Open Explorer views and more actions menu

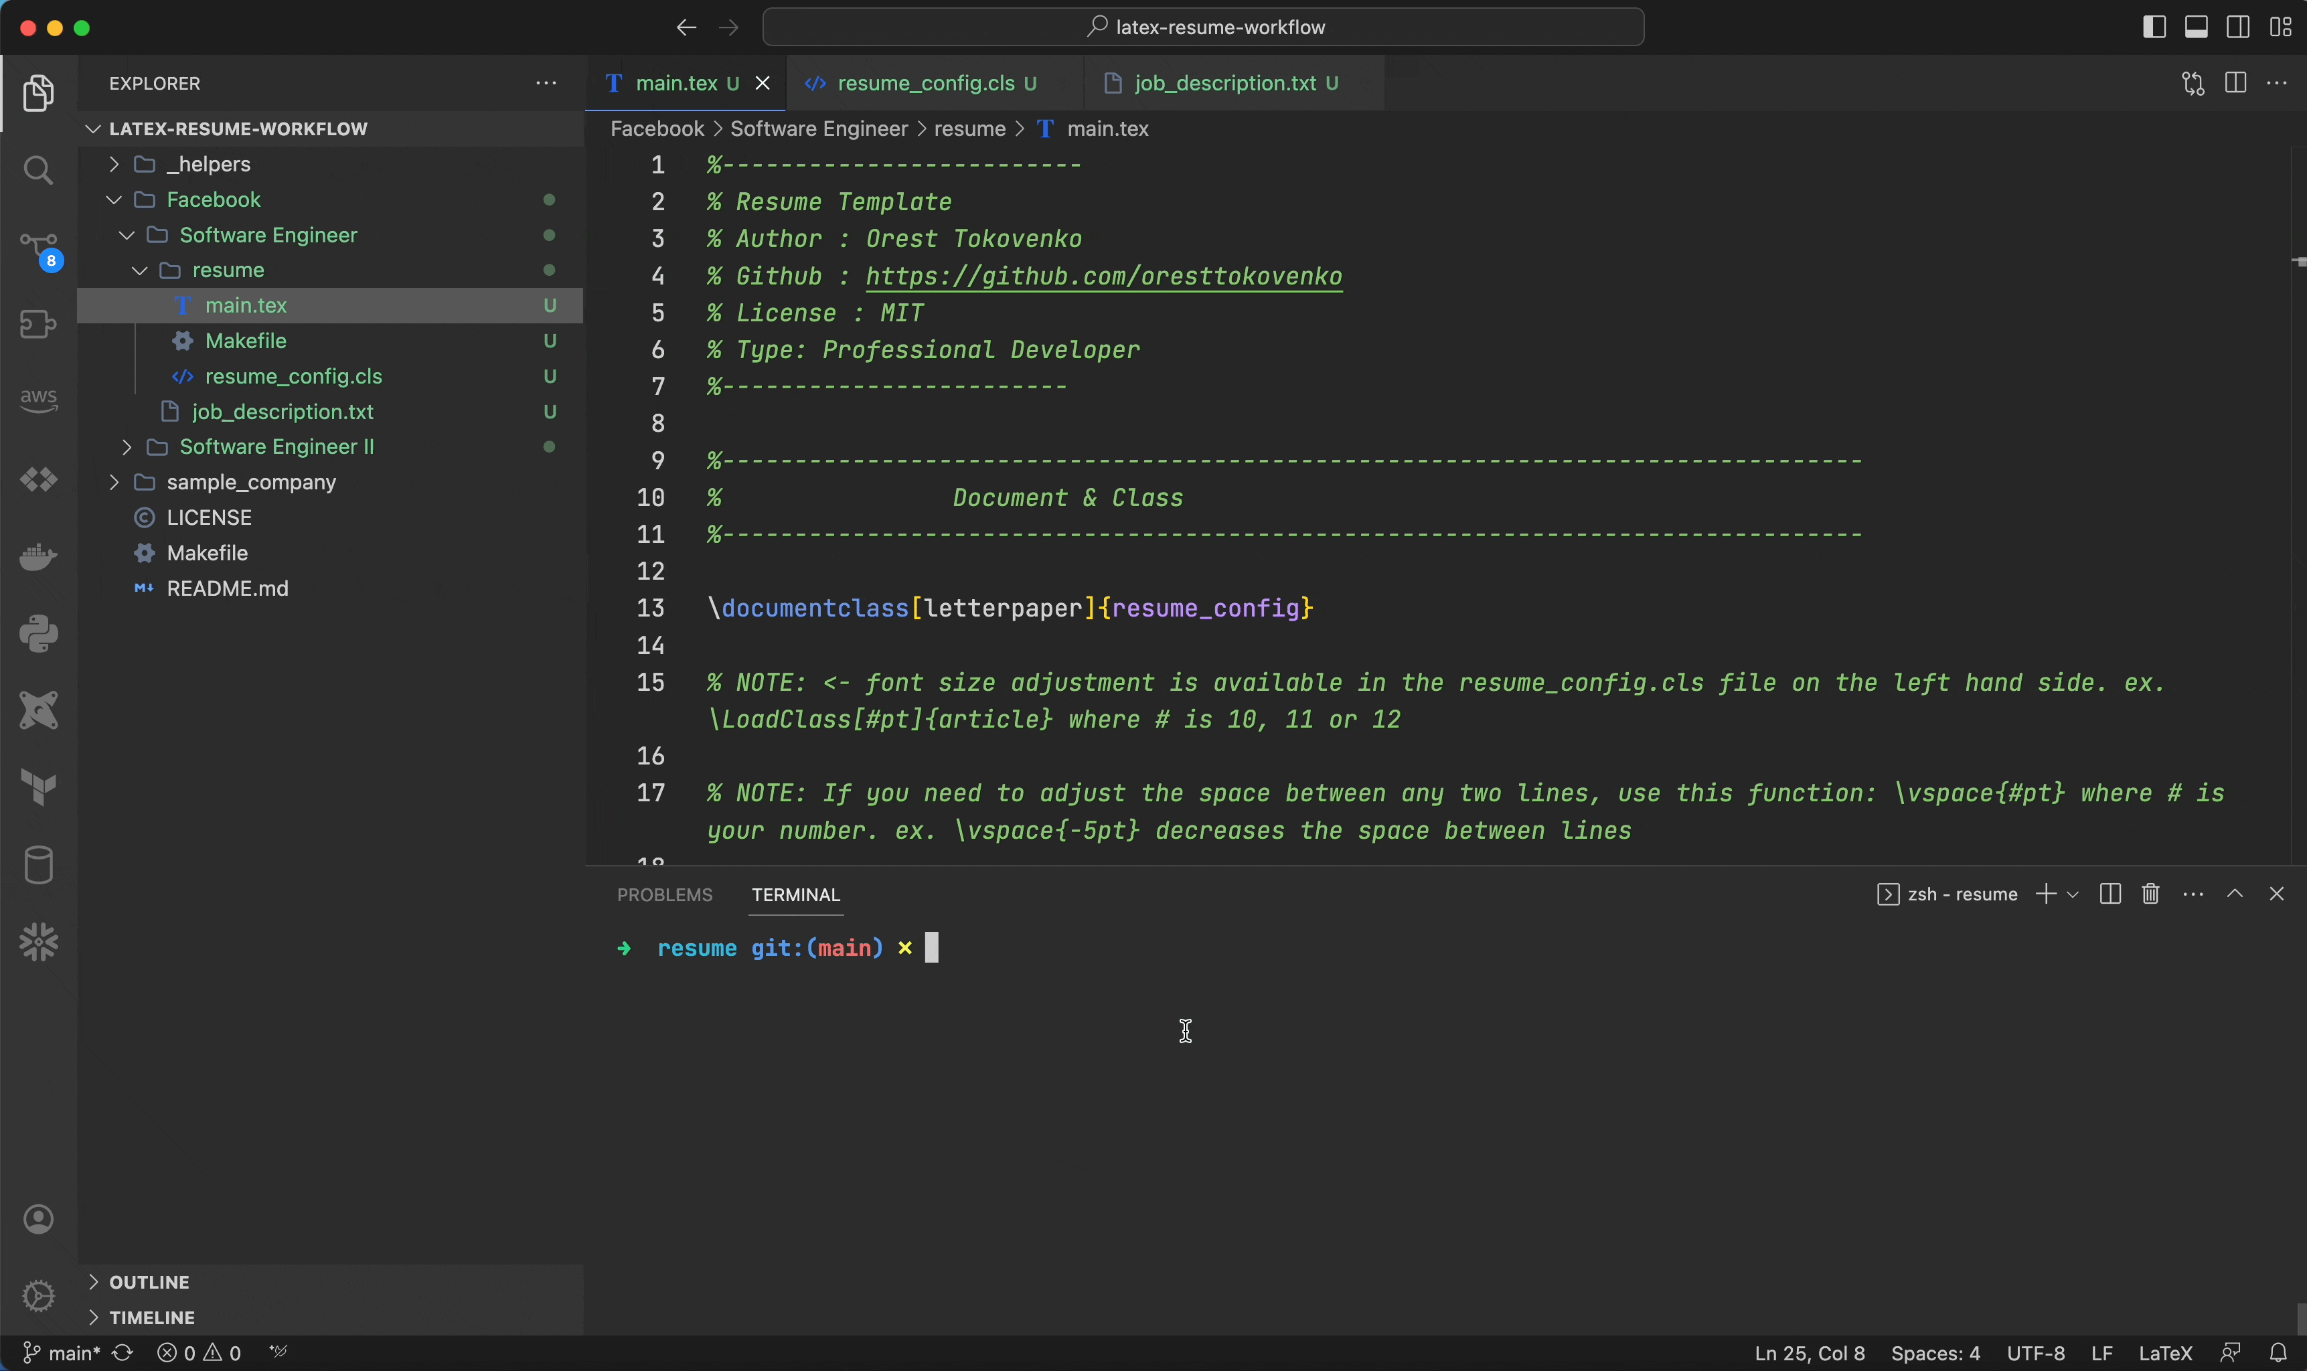(546, 83)
